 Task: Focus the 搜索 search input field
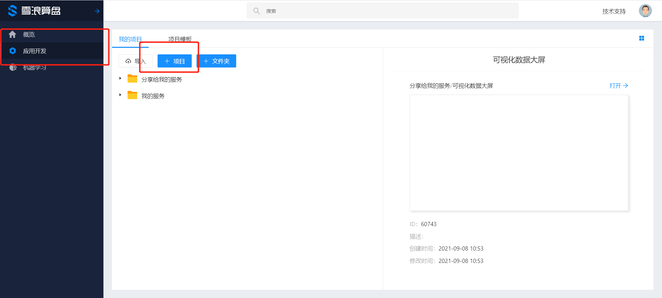click(x=386, y=11)
